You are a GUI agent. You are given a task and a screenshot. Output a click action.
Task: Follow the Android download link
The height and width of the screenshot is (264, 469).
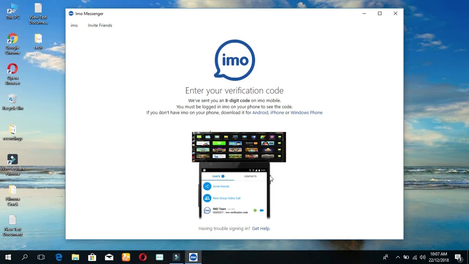260,113
